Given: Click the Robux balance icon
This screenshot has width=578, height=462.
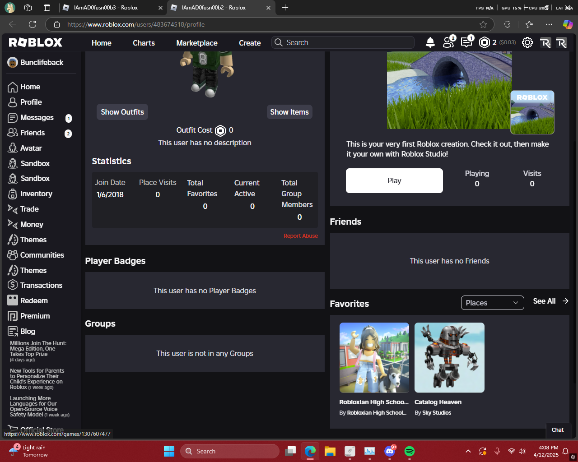Looking at the screenshot, I should 485,42.
